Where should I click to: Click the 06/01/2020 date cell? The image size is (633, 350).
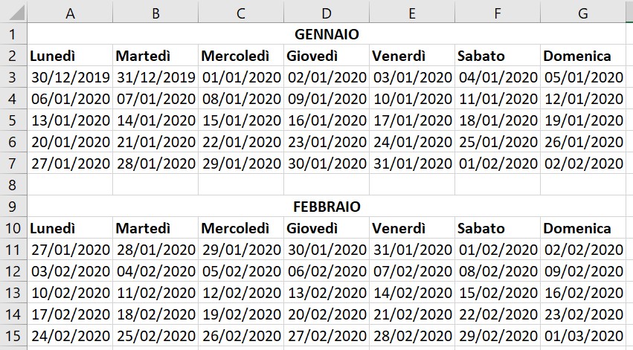point(70,99)
